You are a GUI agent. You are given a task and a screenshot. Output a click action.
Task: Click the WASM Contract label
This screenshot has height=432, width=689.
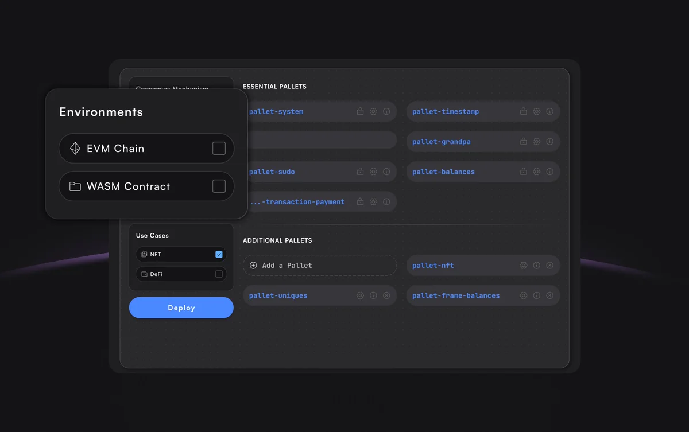click(x=129, y=186)
